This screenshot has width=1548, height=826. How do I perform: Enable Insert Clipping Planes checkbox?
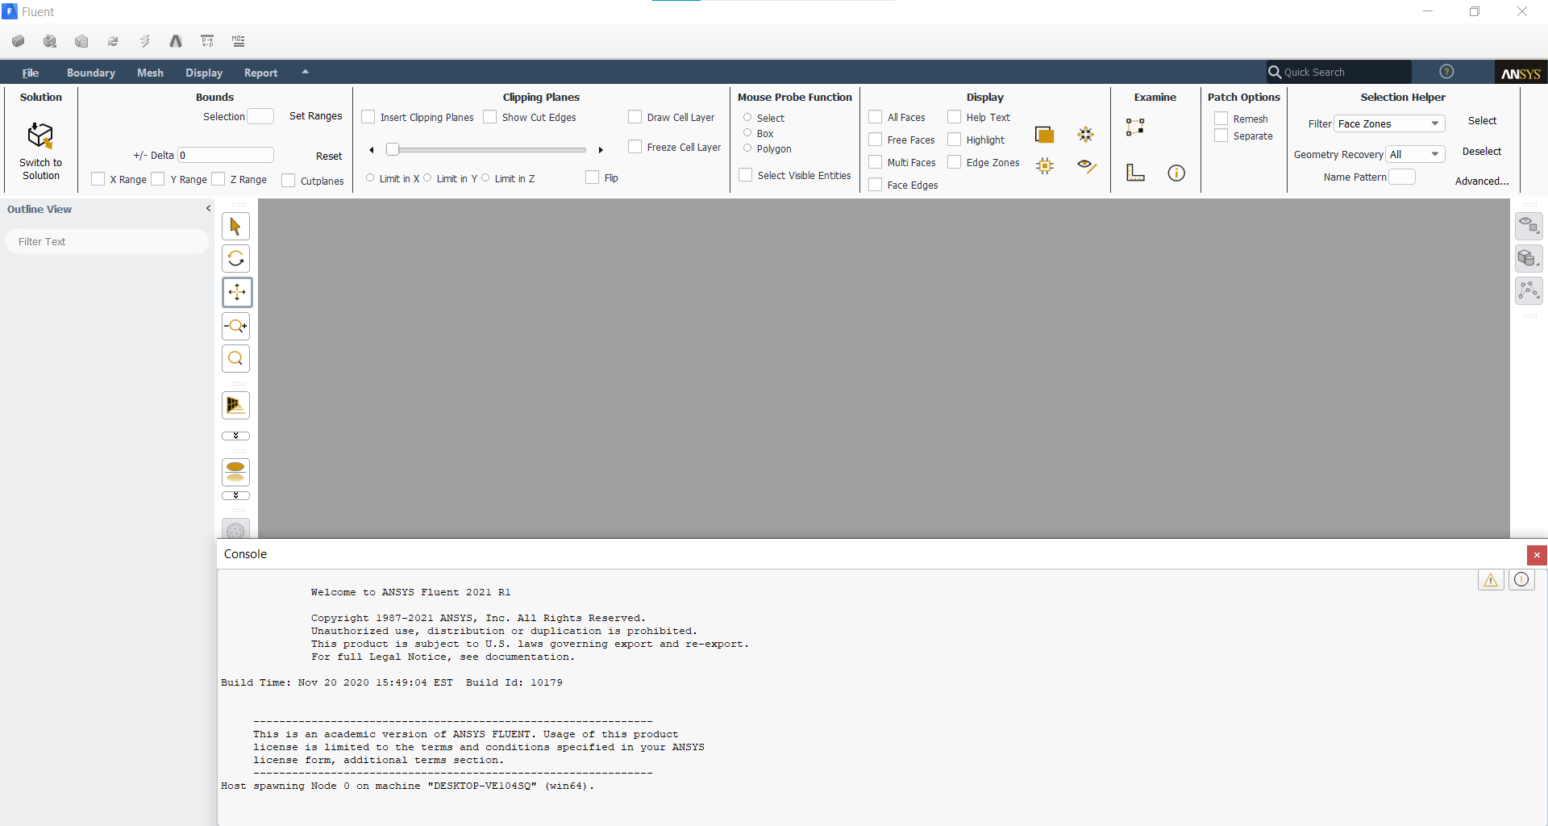(368, 117)
